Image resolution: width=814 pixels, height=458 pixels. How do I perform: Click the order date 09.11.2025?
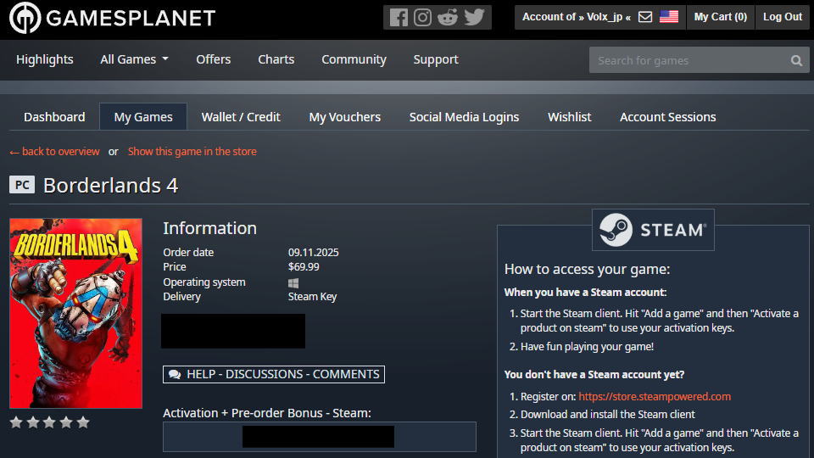[314, 253]
